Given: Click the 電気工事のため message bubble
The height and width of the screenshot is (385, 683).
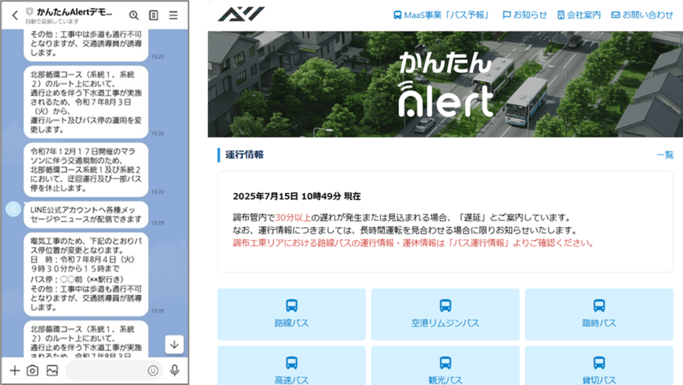Looking at the screenshot, I should (86, 274).
